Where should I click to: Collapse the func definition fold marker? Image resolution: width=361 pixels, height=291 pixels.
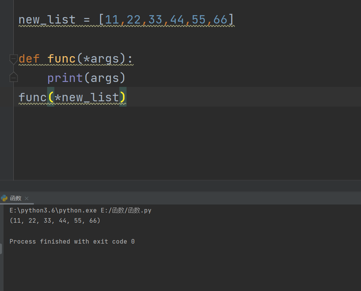(14, 59)
